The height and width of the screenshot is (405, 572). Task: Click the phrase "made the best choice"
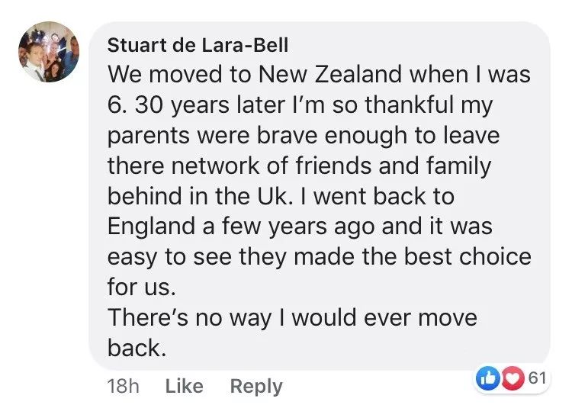pyautogui.click(x=413, y=256)
